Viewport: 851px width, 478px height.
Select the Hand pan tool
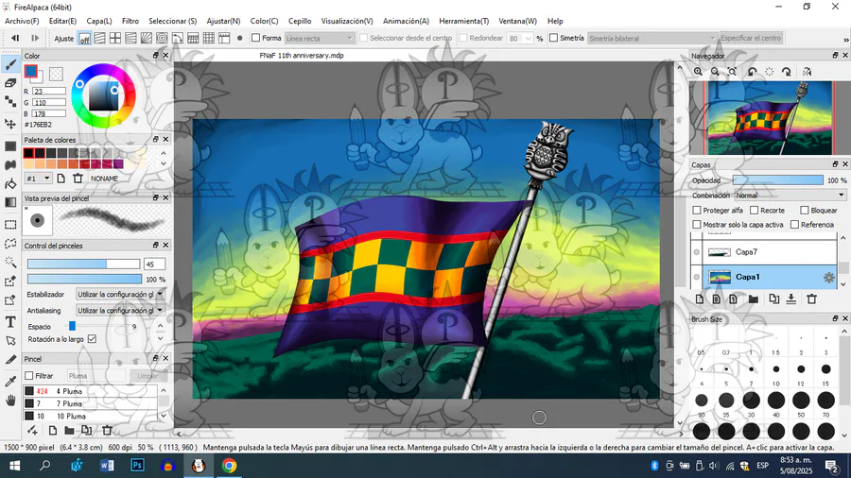pyautogui.click(x=10, y=401)
